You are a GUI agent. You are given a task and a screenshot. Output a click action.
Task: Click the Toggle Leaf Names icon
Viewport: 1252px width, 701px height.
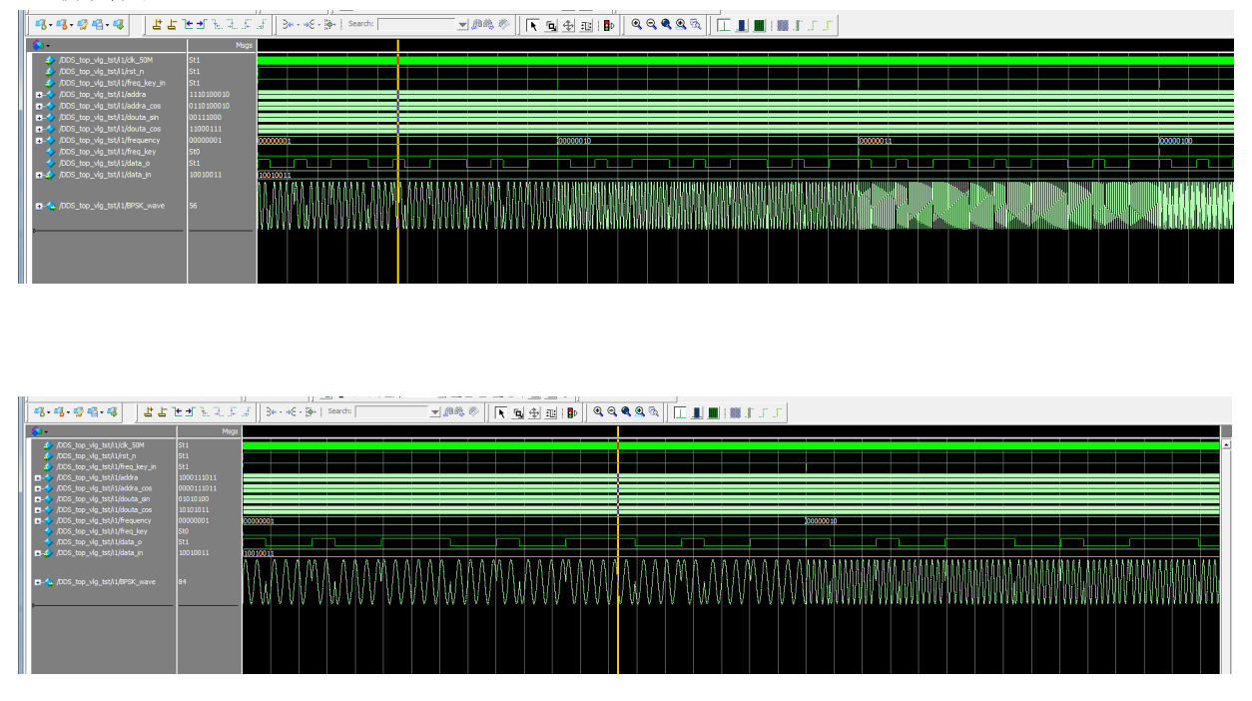pos(783,26)
